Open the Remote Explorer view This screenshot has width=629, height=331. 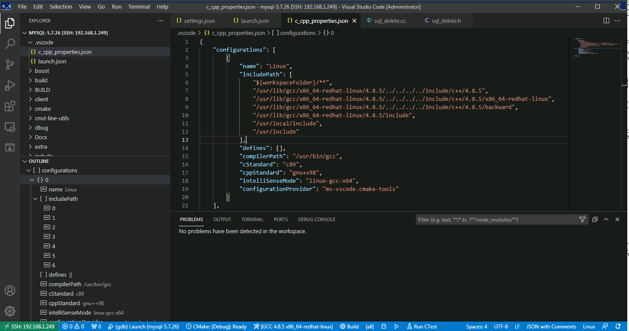click(10, 127)
